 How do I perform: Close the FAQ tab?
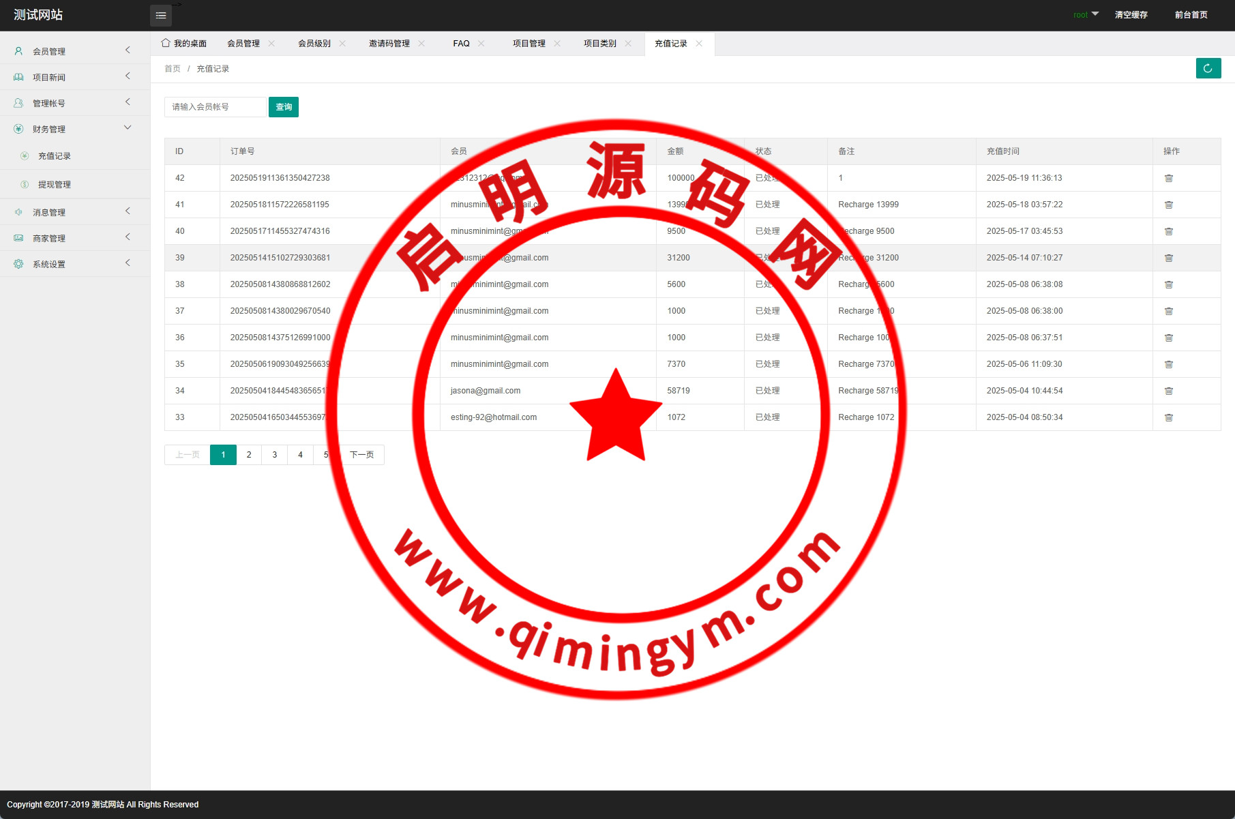pos(481,44)
